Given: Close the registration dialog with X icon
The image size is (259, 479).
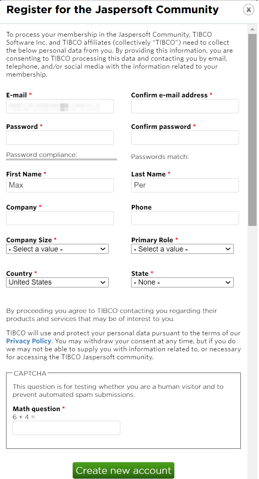Looking at the screenshot, I should 249,10.
